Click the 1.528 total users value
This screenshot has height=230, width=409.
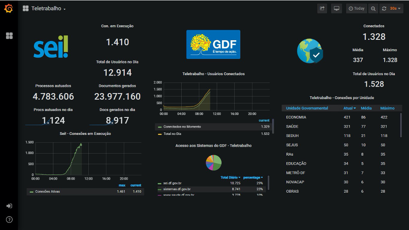374,84
